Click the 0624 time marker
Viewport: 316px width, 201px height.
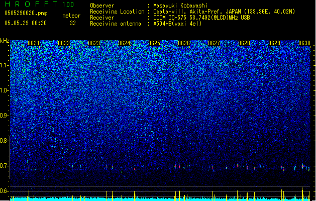[x=124, y=43]
